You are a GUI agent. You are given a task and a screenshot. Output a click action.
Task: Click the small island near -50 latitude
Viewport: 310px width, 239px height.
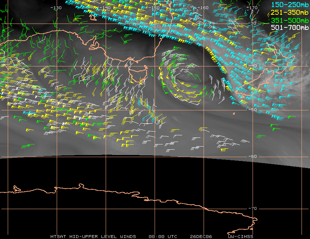pos(234,114)
